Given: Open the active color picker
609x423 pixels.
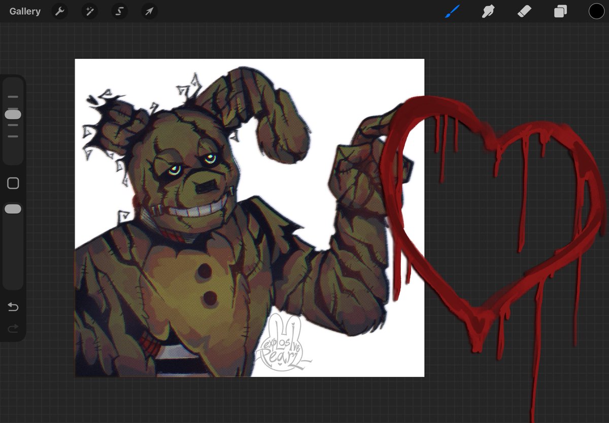Looking at the screenshot, I should 596,11.
